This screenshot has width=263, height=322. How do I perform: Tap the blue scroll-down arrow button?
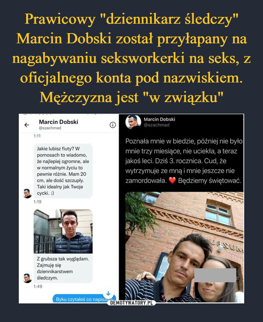point(108,293)
